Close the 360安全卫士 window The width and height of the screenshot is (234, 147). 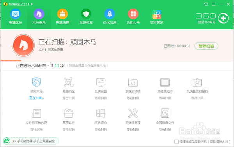click(228, 4)
